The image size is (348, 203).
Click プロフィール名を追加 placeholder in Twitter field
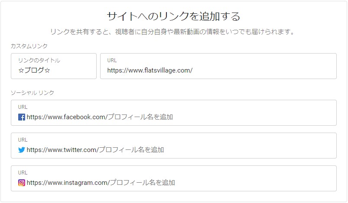click(x=131, y=150)
